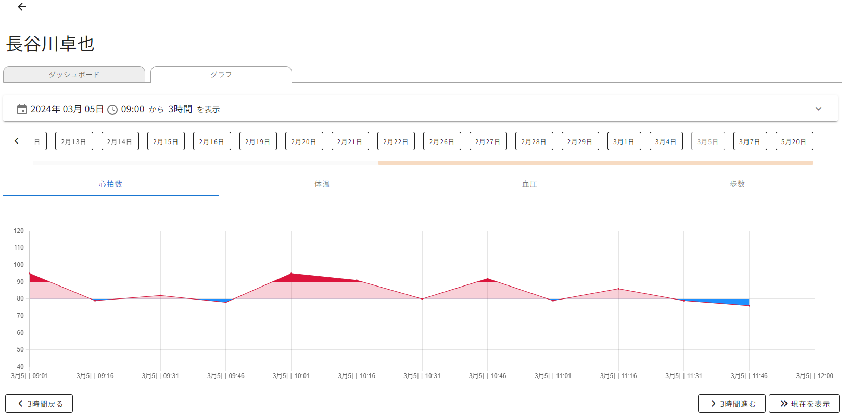Image resolution: width=849 pixels, height=416 pixels.
Task: Choose the 2月13日 date chip
Action: 74,141
